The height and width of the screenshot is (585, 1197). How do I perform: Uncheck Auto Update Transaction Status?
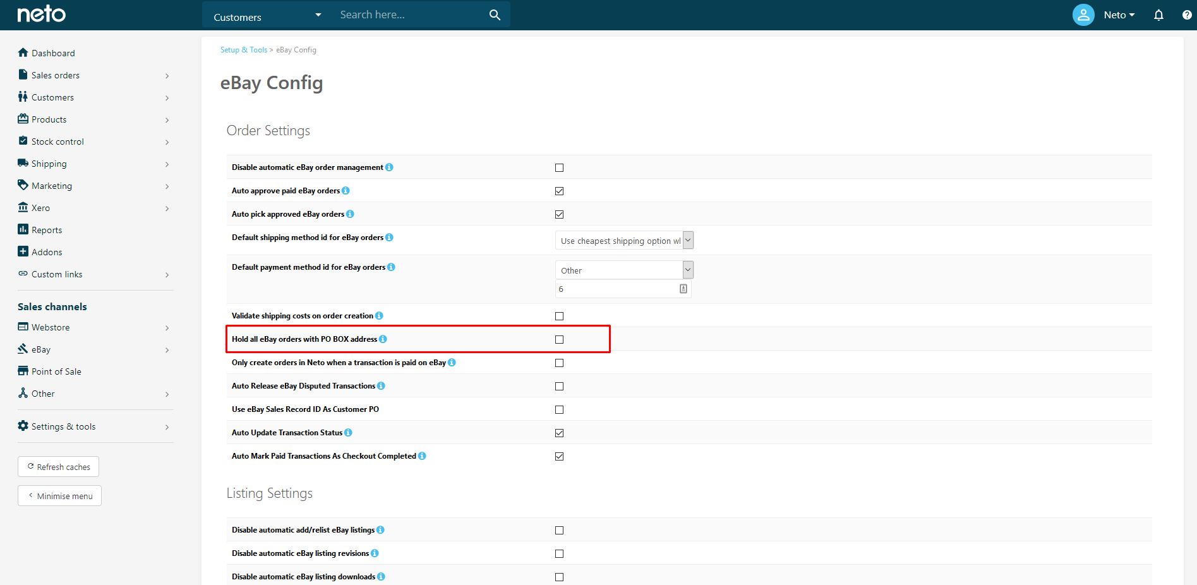[559, 433]
